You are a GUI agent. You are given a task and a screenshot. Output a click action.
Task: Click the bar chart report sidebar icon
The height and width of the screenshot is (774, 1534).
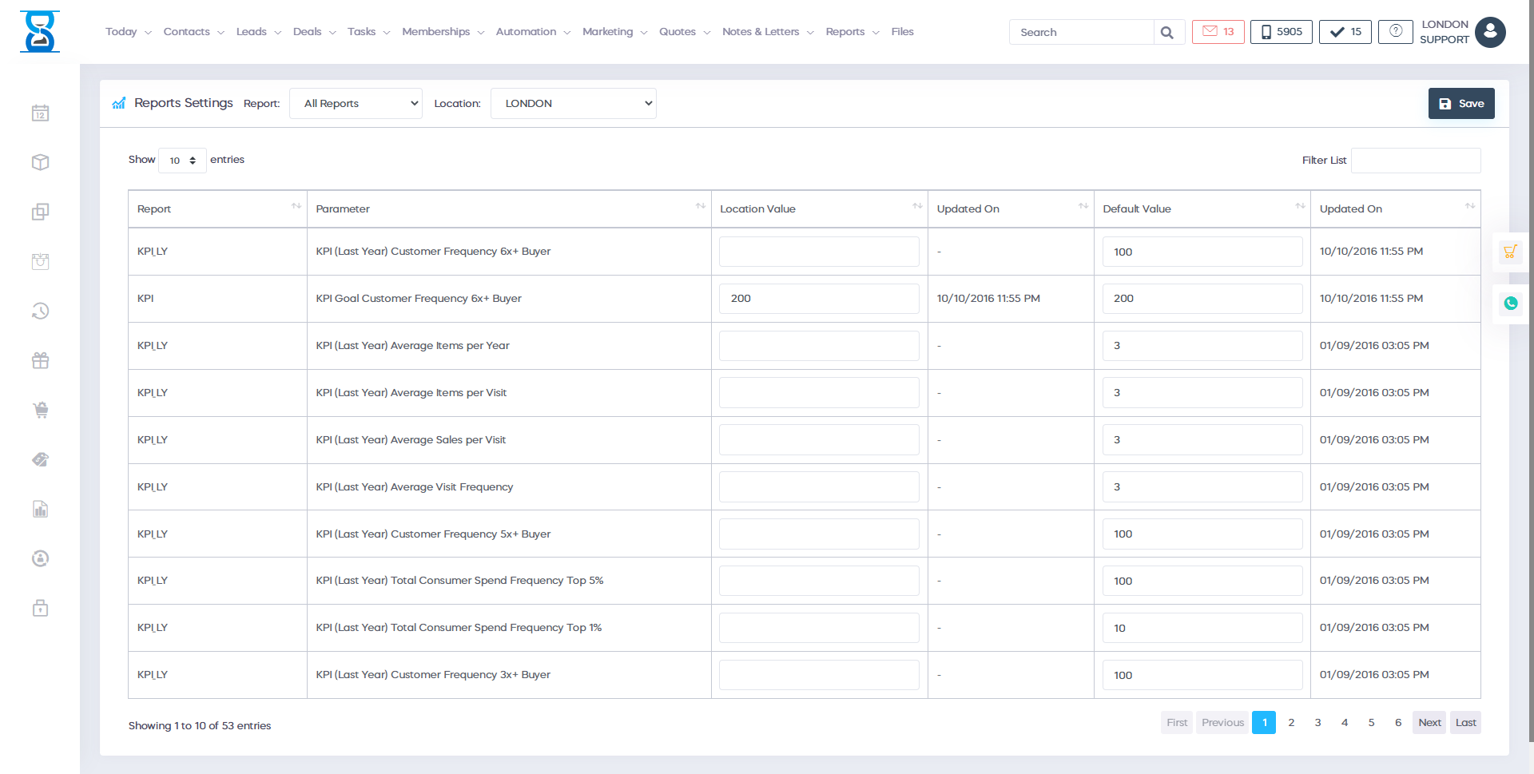41,510
